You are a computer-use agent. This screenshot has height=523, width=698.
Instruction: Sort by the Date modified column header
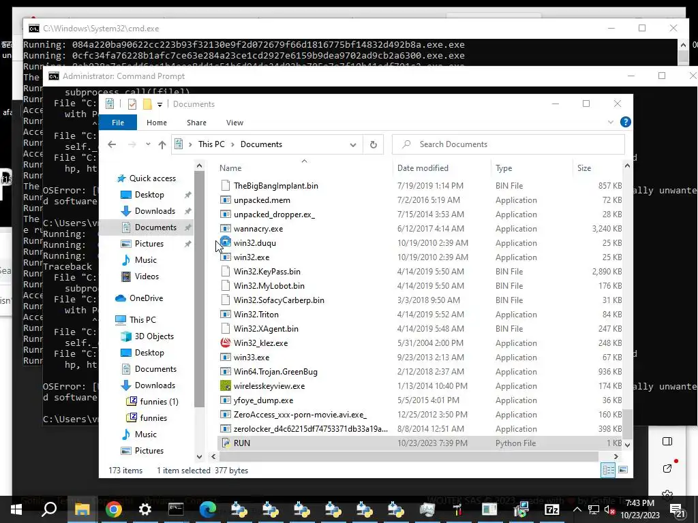[x=423, y=168]
